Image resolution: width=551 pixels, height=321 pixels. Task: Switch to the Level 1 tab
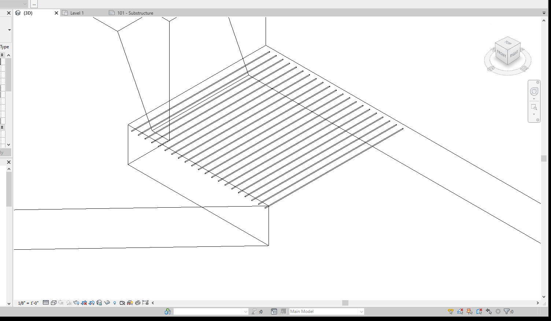(77, 12)
